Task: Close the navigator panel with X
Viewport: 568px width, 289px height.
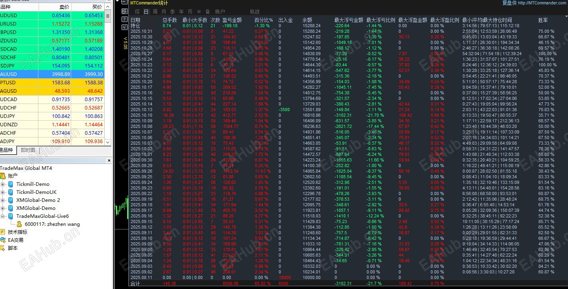Action: [109, 160]
